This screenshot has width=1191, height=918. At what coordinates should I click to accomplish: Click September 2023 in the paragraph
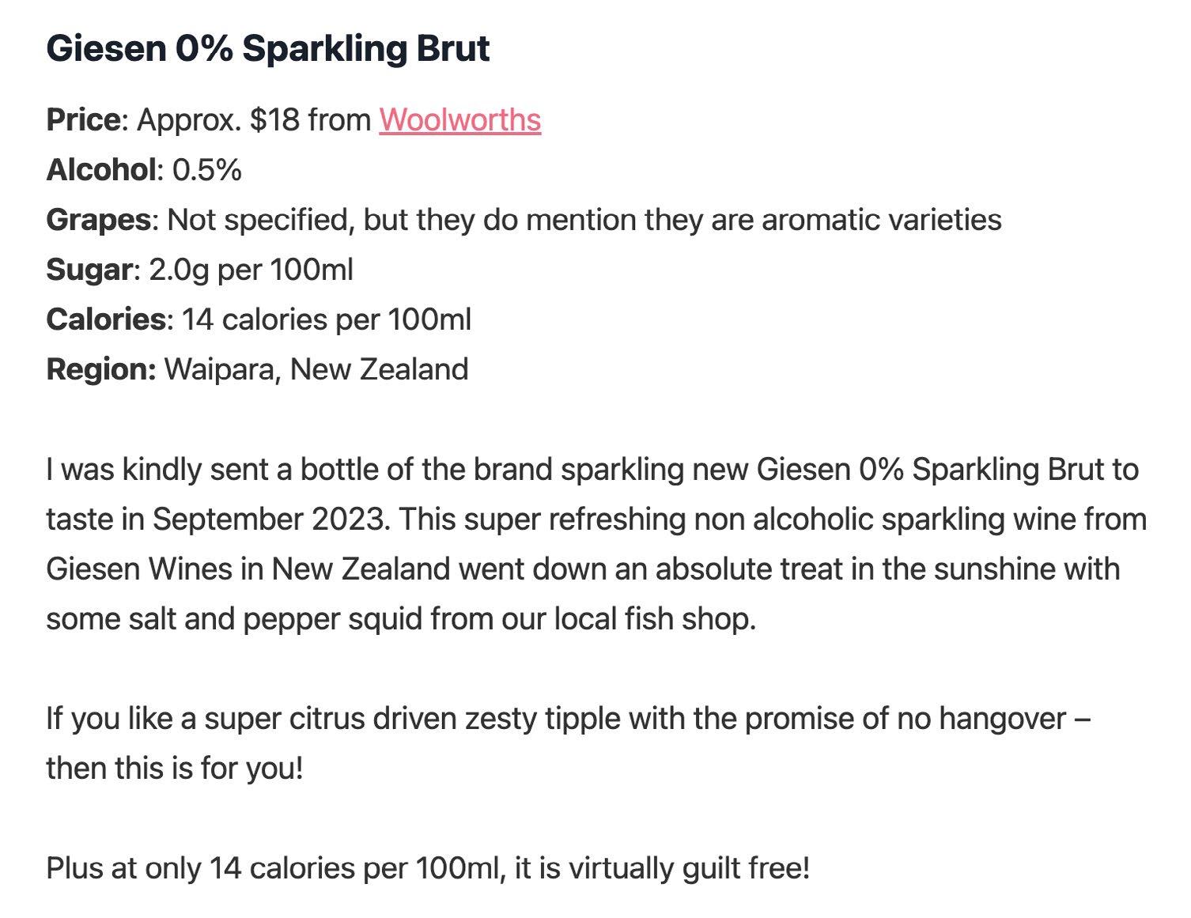coord(271,519)
